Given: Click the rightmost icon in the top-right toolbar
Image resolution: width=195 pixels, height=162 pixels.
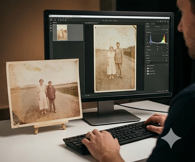Looking at the screenshot, I should coord(168,21).
